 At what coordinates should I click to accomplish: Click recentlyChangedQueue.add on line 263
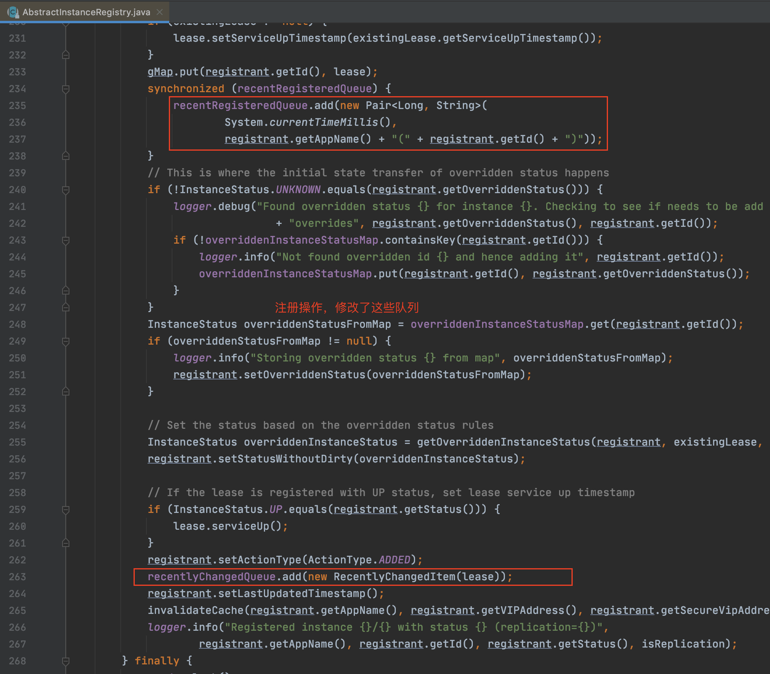224,577
